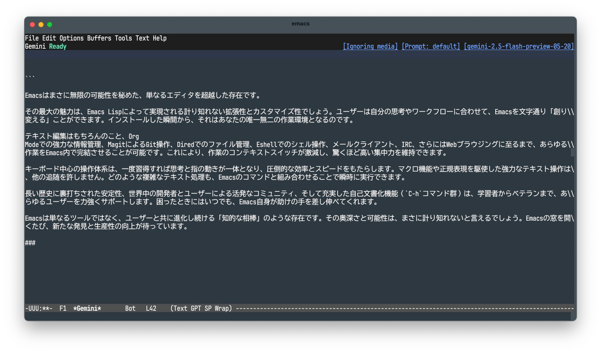Click the SP minor mode indicator
Screen dimensions: 601x353
208,309
